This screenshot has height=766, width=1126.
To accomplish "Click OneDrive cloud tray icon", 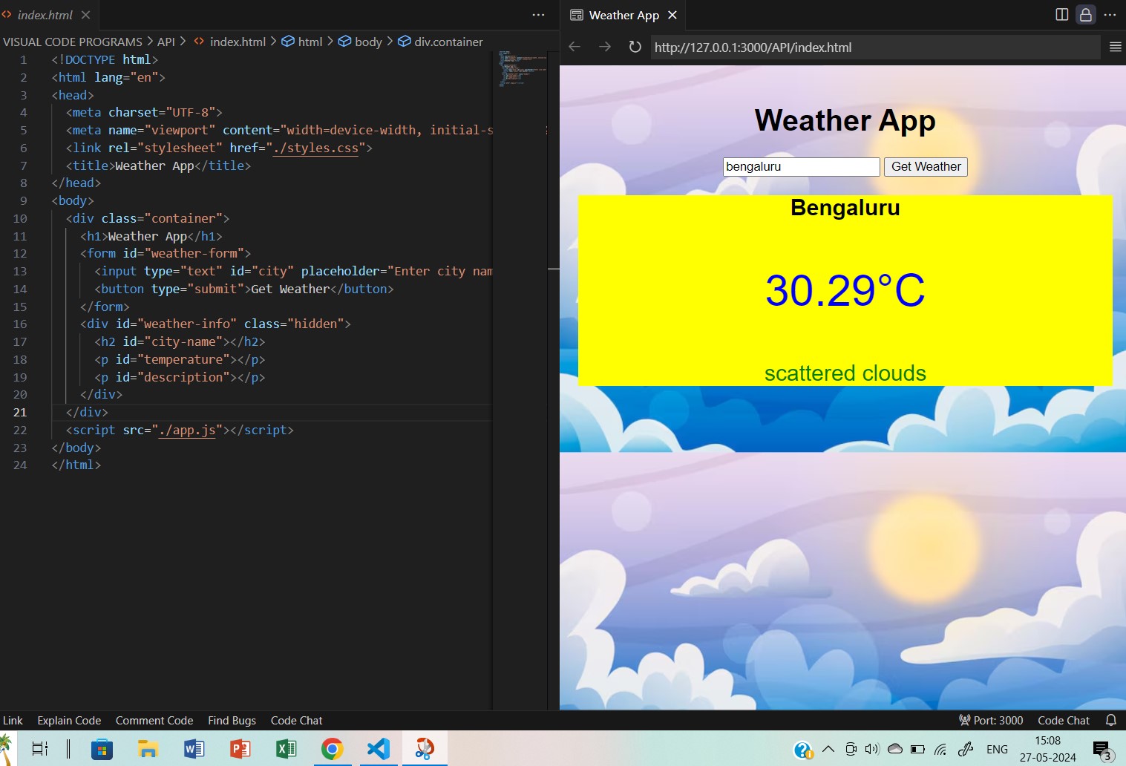I will (895, 749).
